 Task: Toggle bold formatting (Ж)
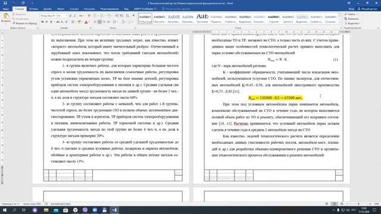coord(42,22)
